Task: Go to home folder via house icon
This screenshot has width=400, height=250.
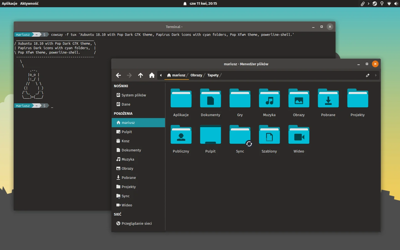Action: (152, 75)
